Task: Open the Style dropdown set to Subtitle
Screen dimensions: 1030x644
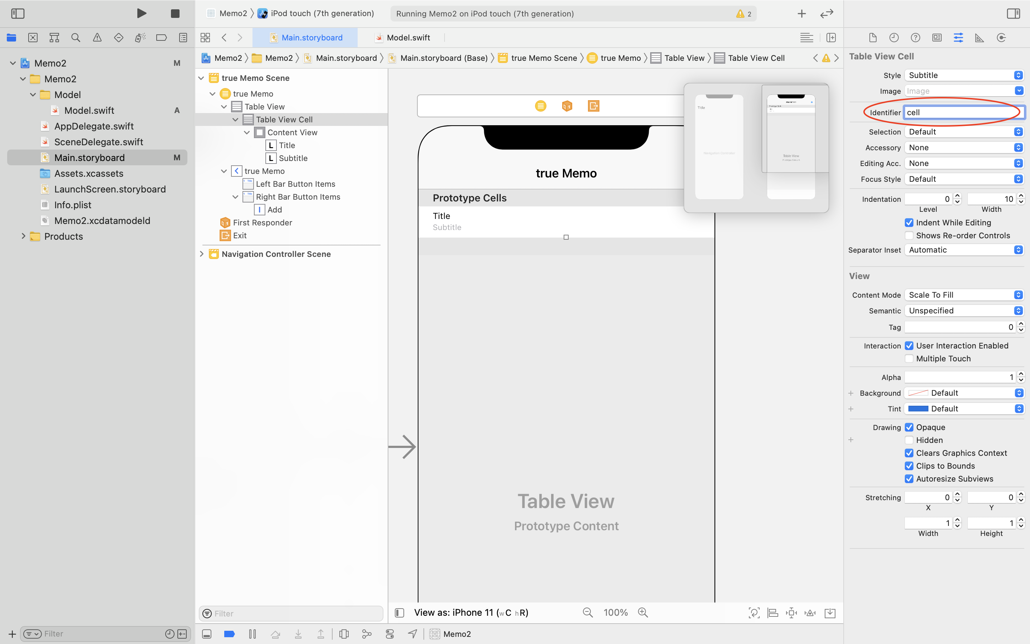Action: click(x=963, y=75)
